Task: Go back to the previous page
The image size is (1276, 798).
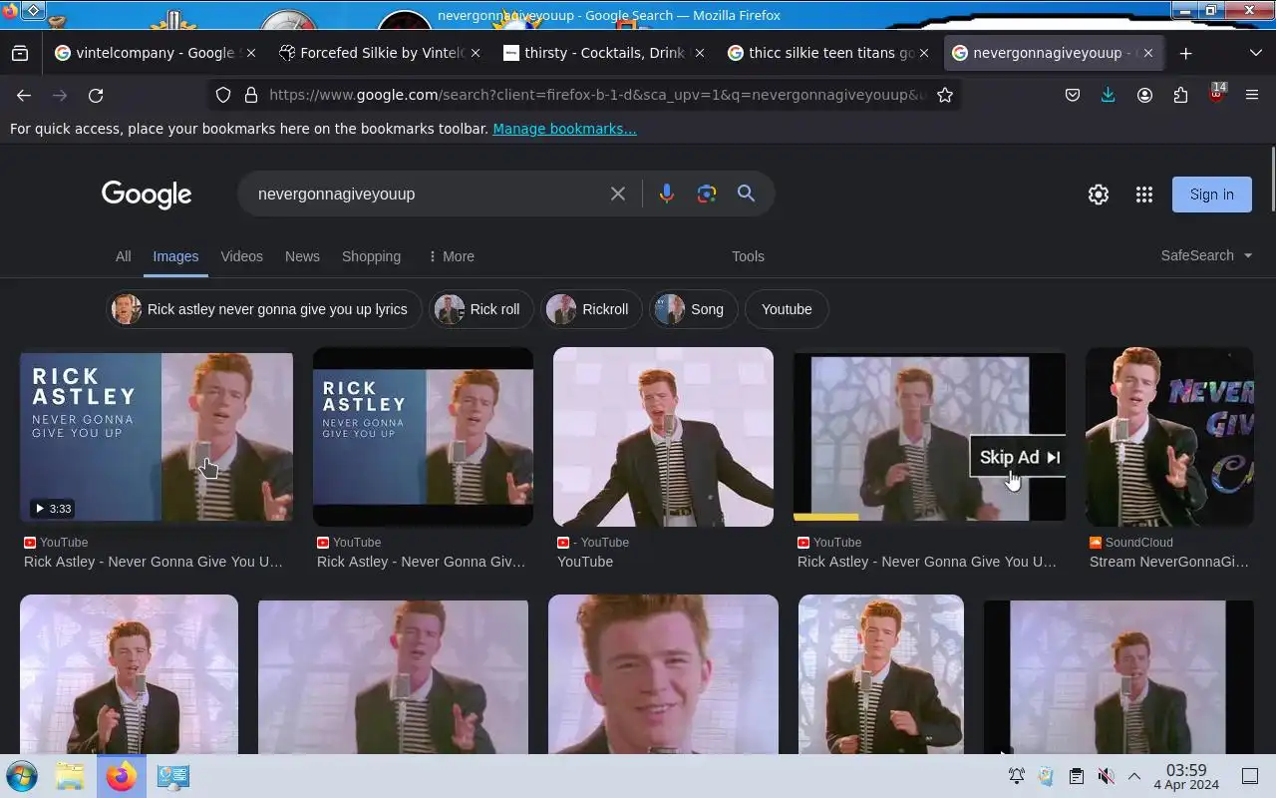Action: click(24, 95)
